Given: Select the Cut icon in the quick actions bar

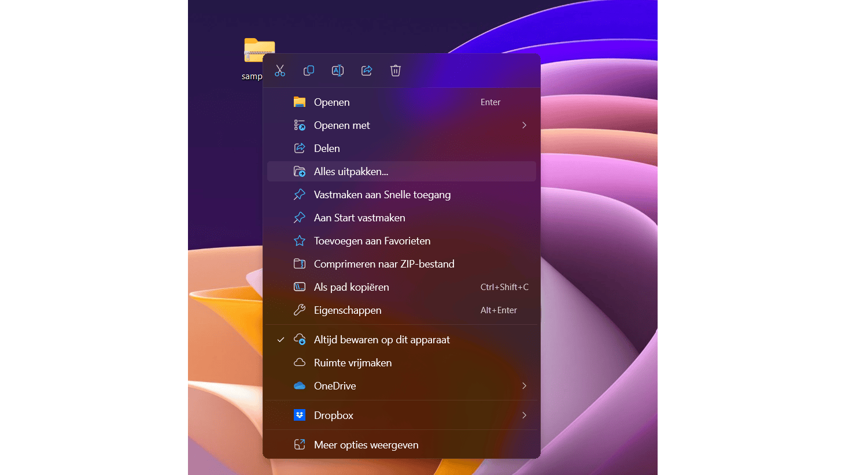Looking at the screenshot, I should pos(280,70).
